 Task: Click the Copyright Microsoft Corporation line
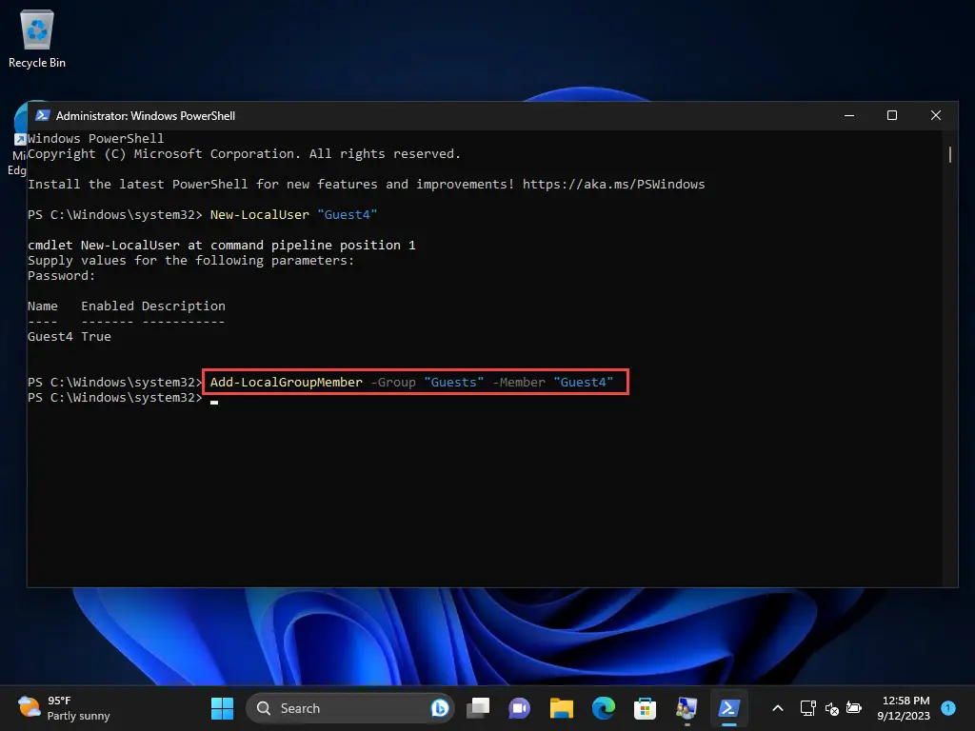click(244, 153)
